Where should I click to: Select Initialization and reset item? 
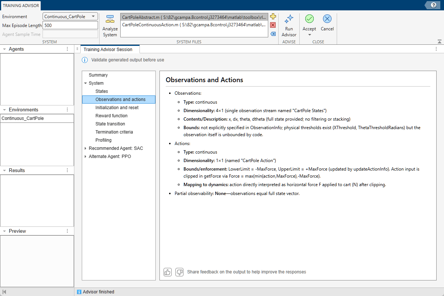coord(117,108)
